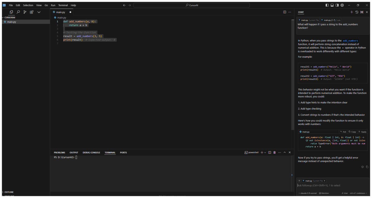Copy chat response with the copy icon

point(367,167)
